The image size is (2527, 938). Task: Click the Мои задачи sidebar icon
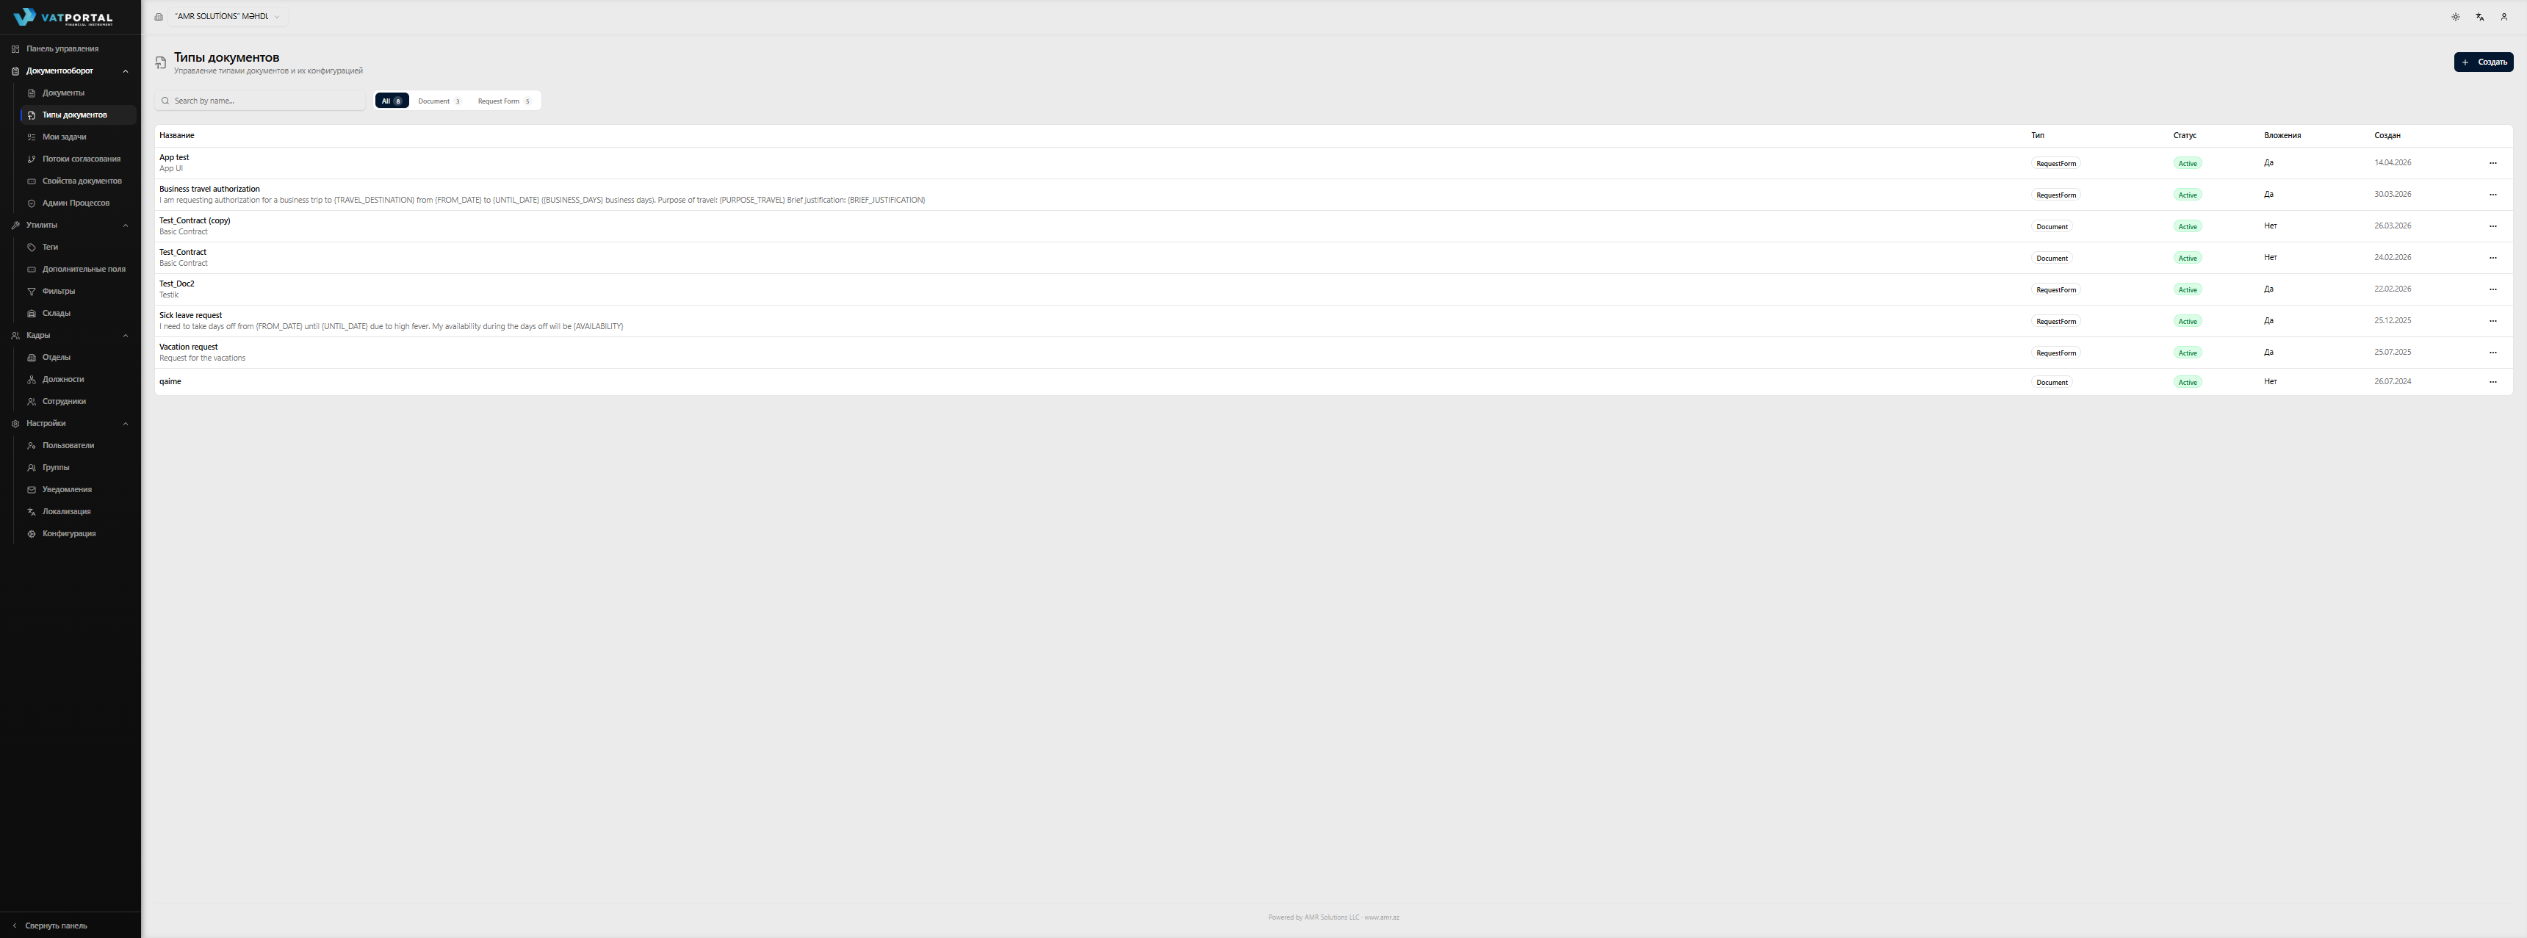pos(32,137)
